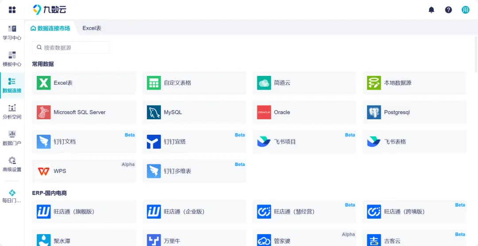This screenshot has height=246, width=478.
Task: Click the page vertical scrollbar
Action: click(x=476, y=55)
